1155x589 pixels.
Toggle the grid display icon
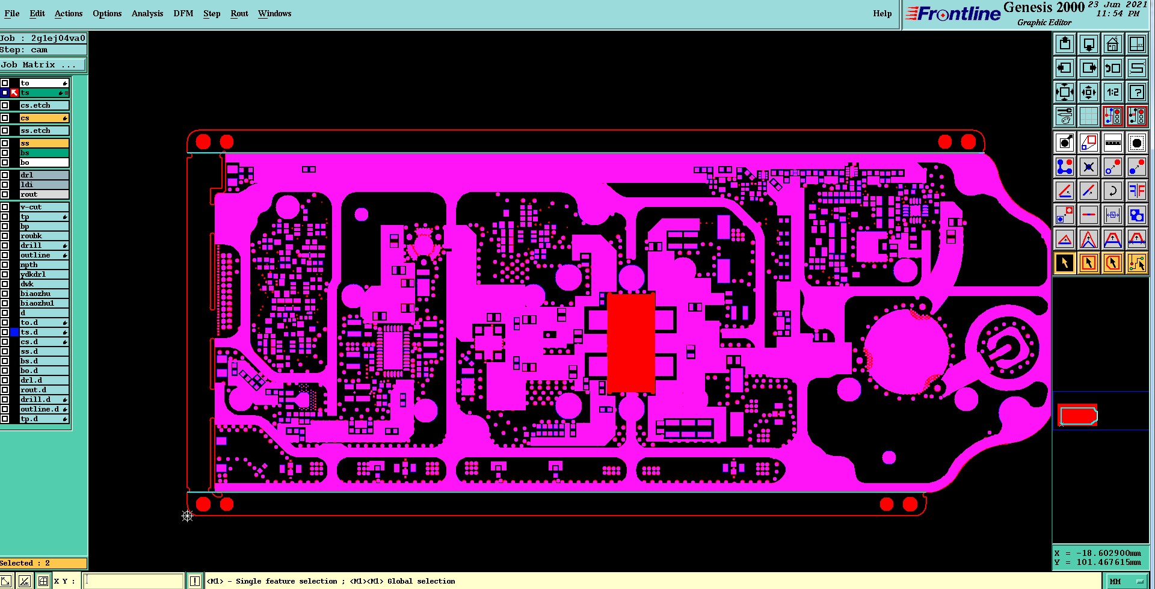(1089, 116)
